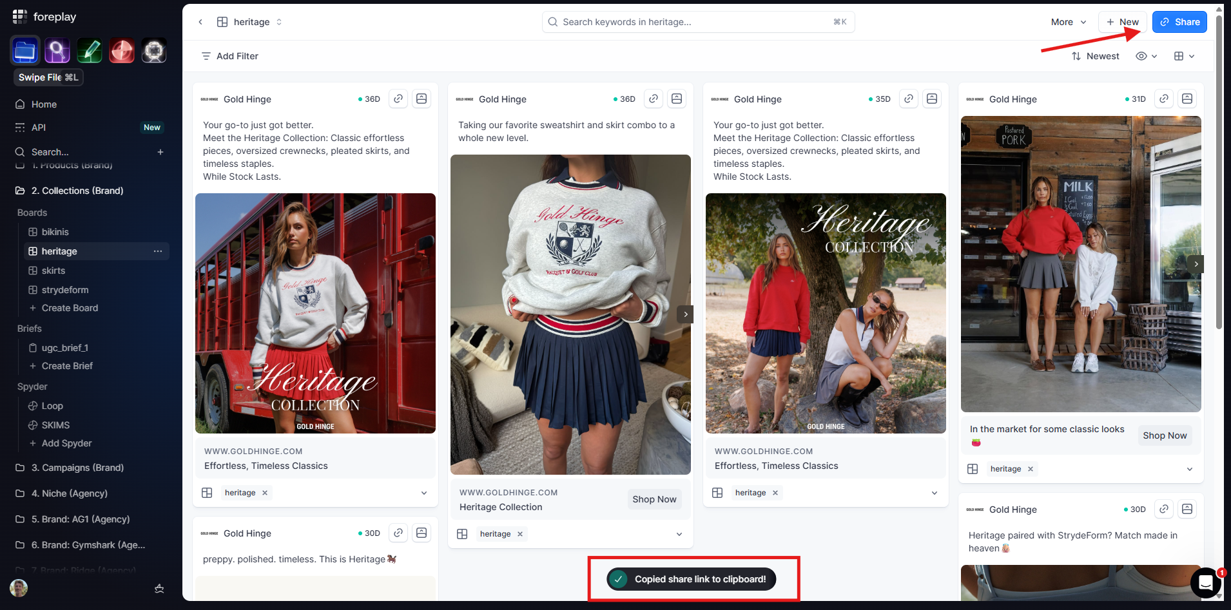Copy link of the Gold Hinge 35D ad
The height and width of the screenshot is (610, 1231).
pos(909,99)
